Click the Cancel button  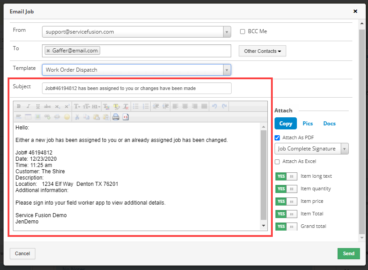point(22,253)
